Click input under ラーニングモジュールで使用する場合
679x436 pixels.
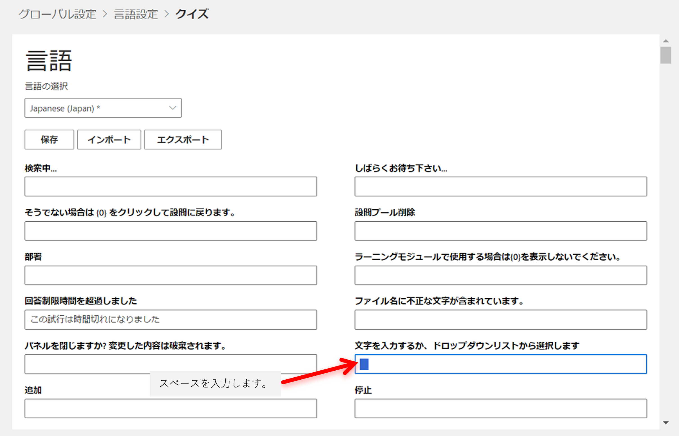pos(501,275)
